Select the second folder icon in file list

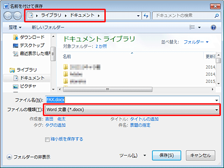point(65,74)
